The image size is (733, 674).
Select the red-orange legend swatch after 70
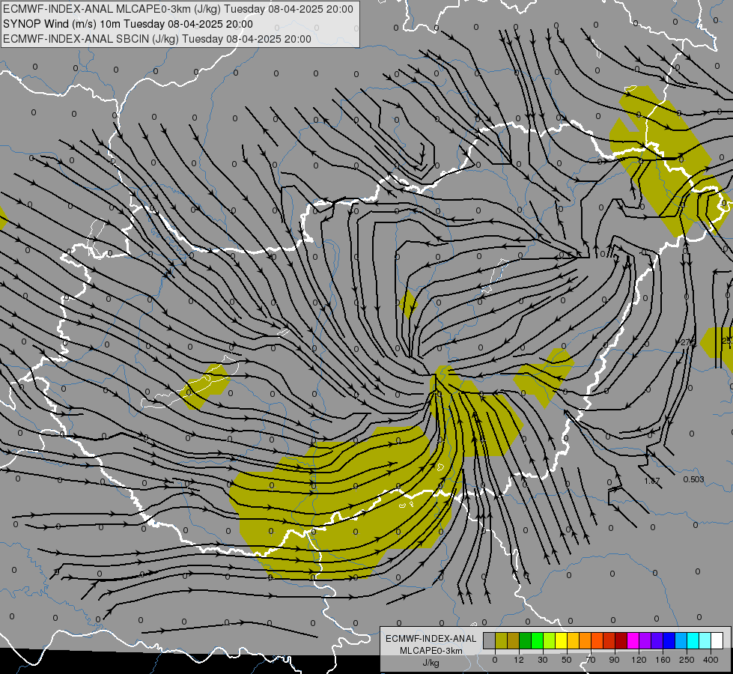[x=597, y=640]
